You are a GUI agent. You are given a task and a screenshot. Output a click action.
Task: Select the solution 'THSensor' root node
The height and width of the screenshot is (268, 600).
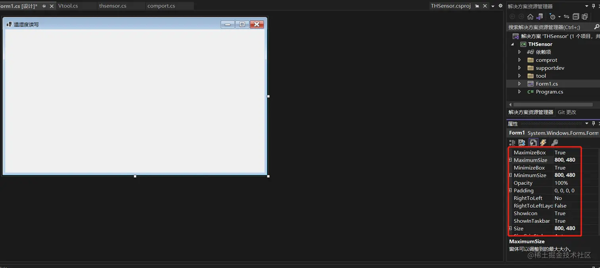tap(556, 36)
